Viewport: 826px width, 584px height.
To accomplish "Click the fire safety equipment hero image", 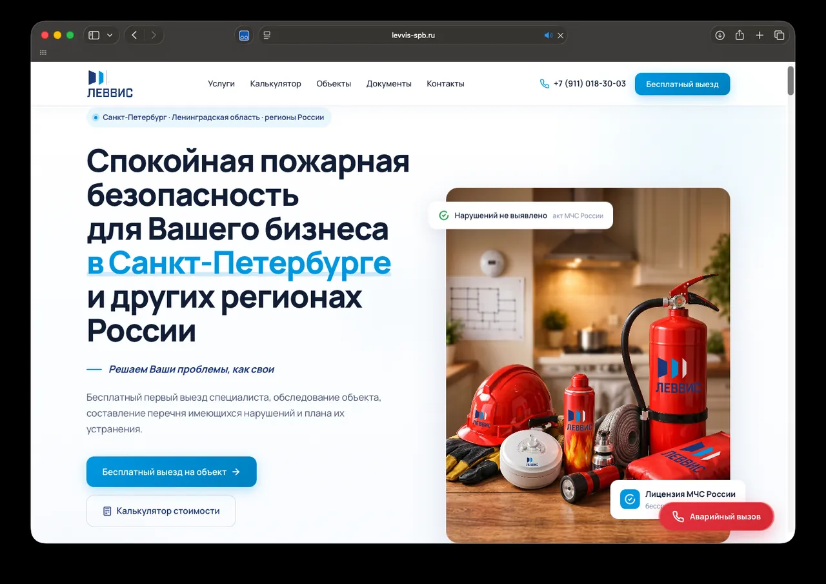I will pyautogui.click(x=588, y=365).
